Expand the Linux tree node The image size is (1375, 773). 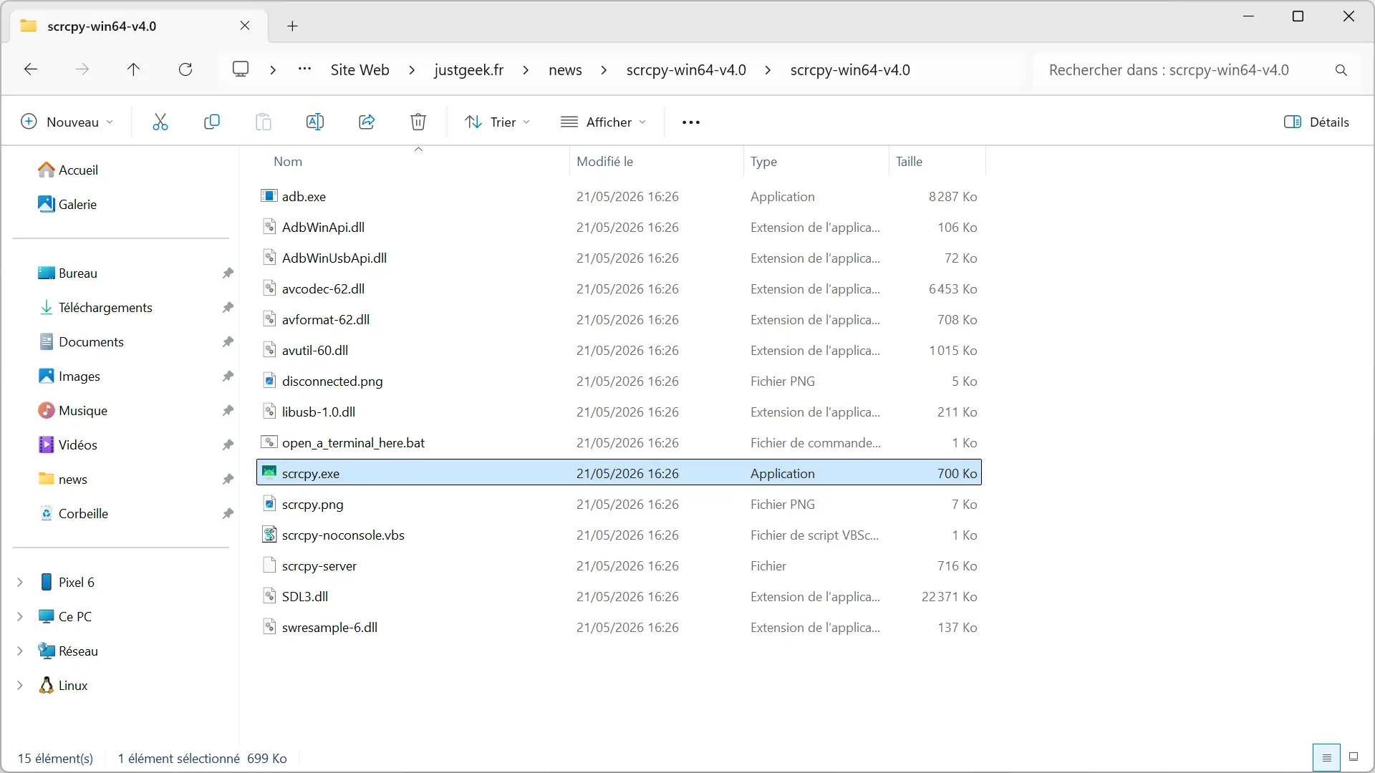[x=20, y=686]
